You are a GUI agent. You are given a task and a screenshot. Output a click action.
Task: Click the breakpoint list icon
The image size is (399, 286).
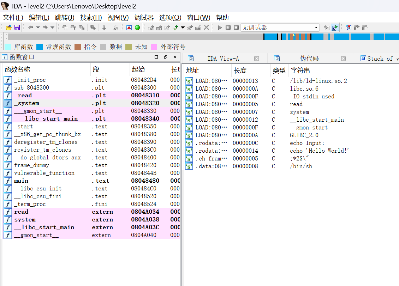click(349, 28)
